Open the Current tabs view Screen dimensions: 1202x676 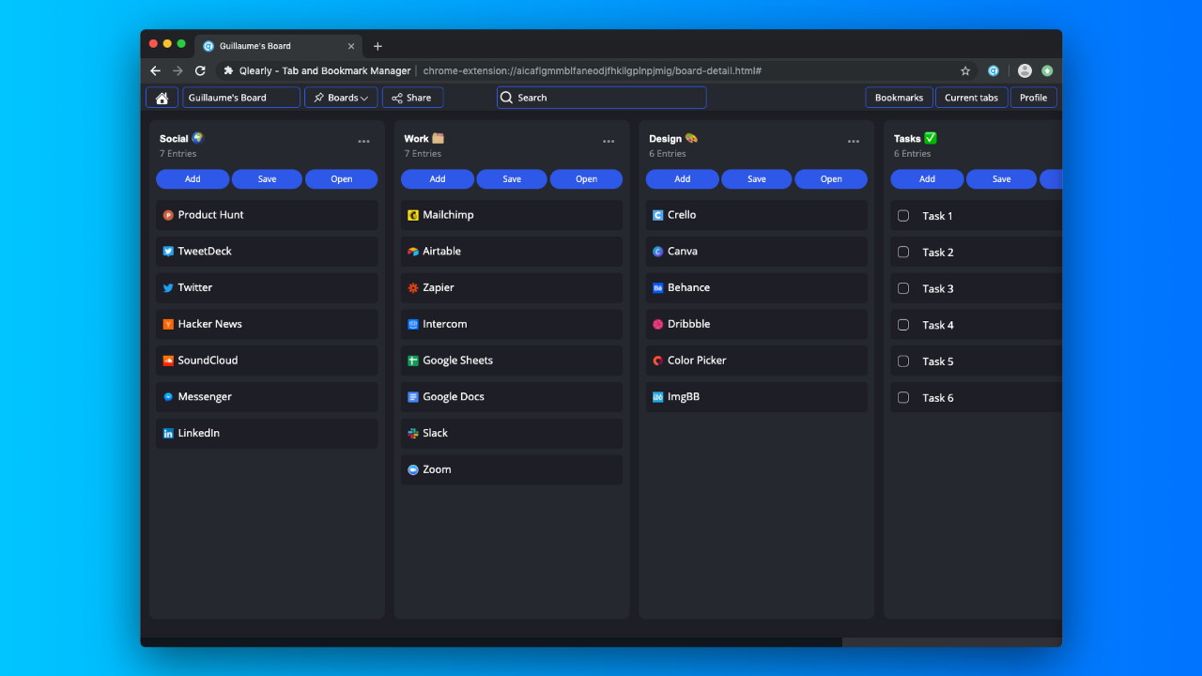[x=971, y=98]
